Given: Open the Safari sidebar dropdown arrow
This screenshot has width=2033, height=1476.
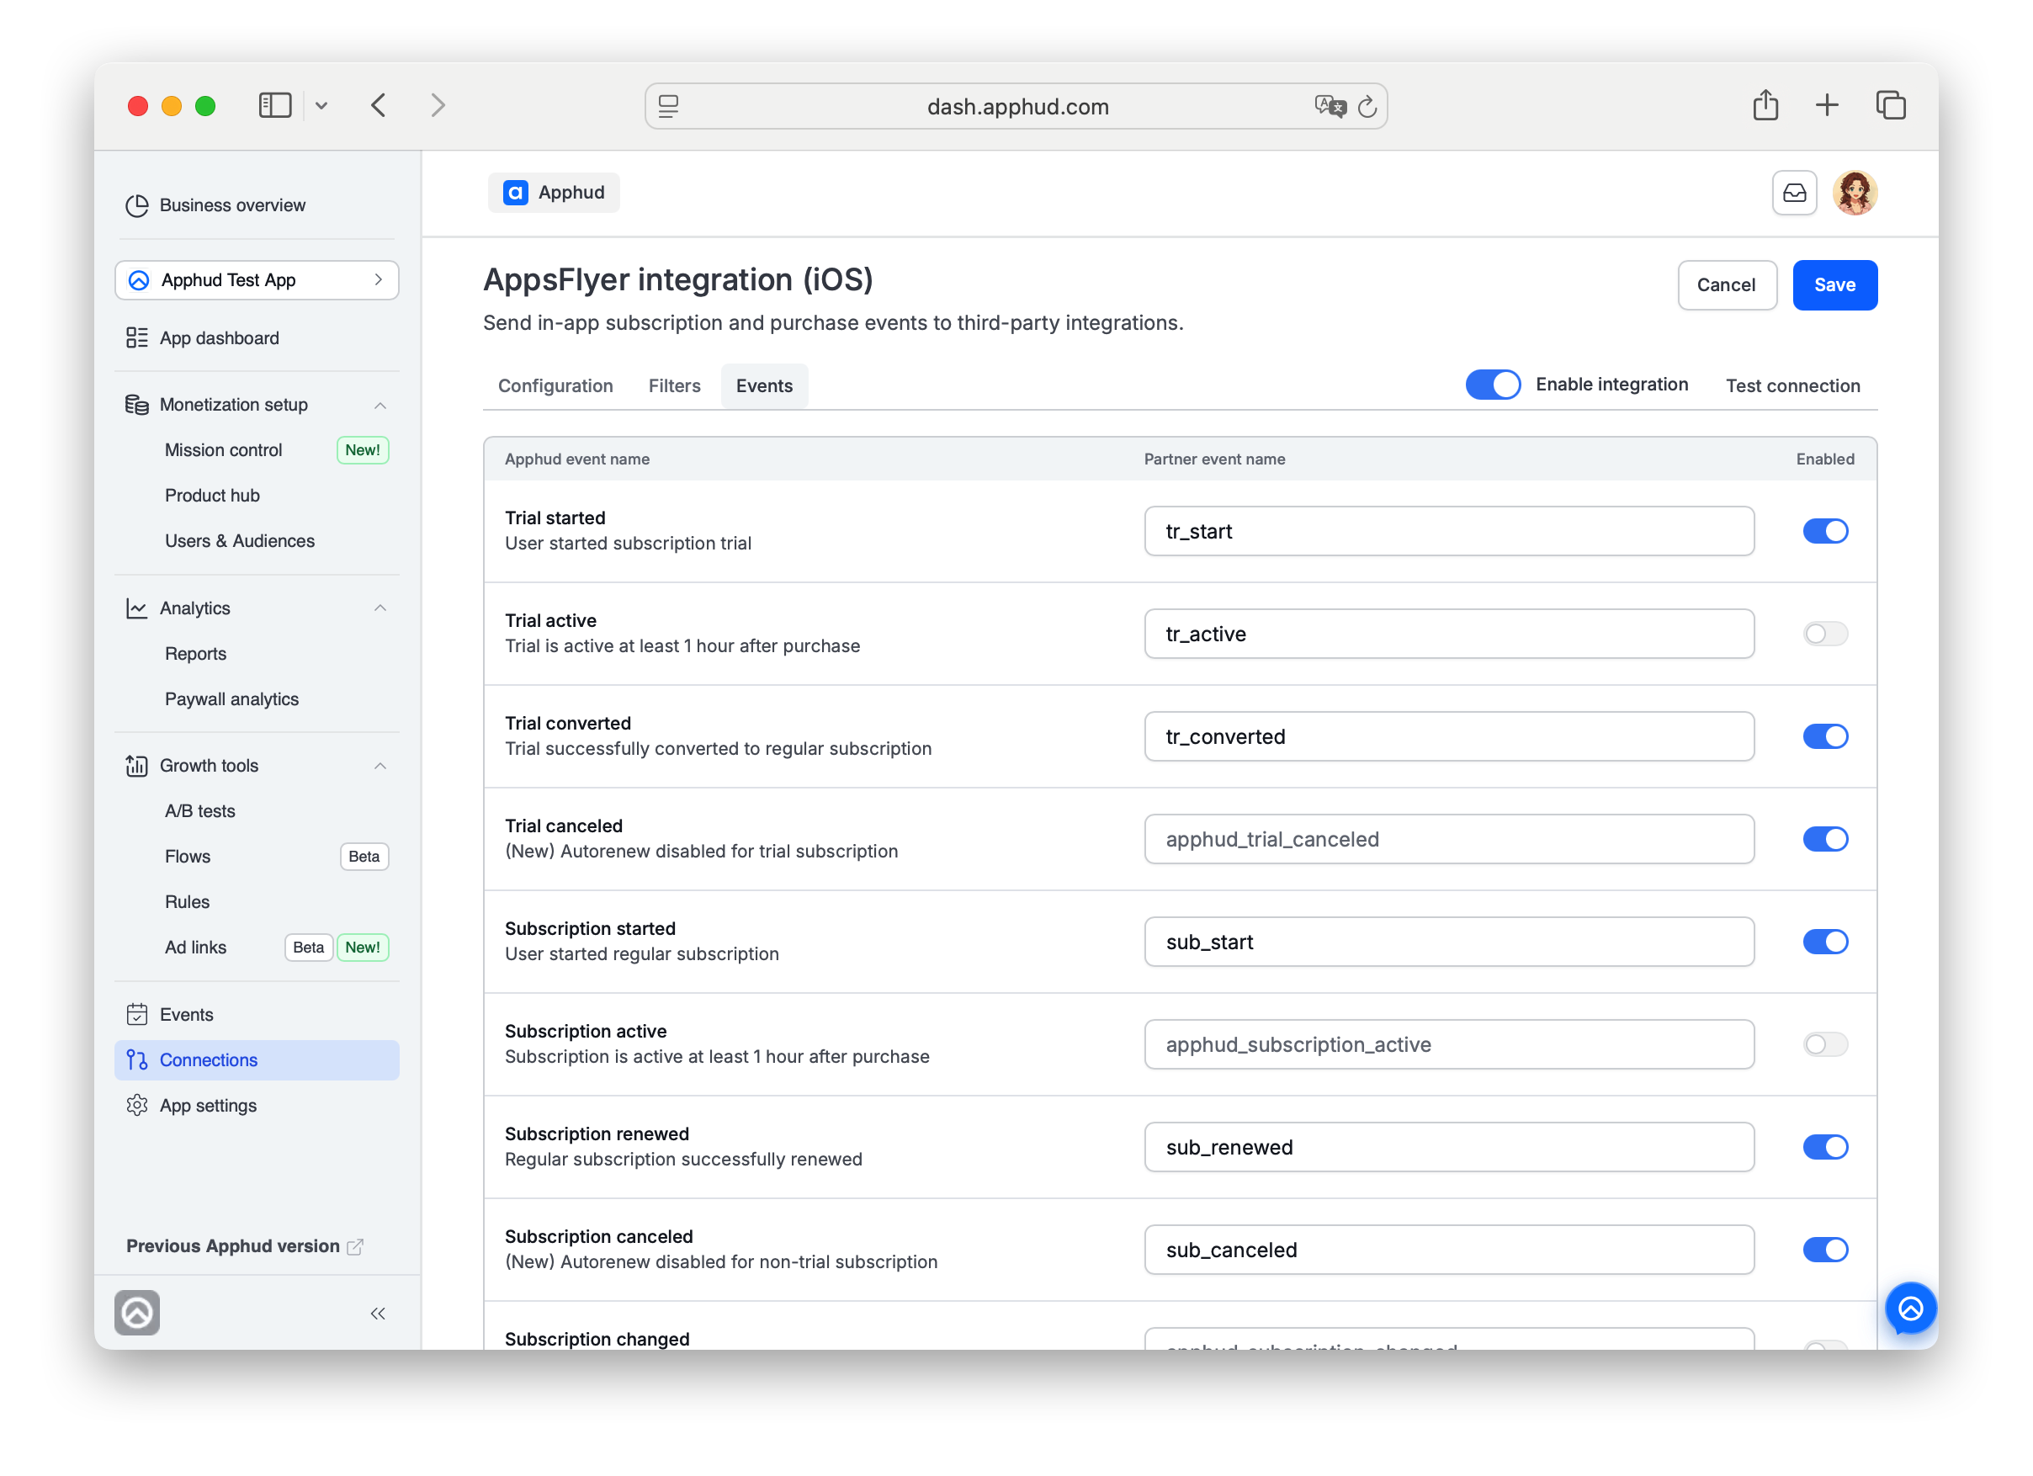Looking at the screenshot, I should pyautogui.click(x=321, y=106).
